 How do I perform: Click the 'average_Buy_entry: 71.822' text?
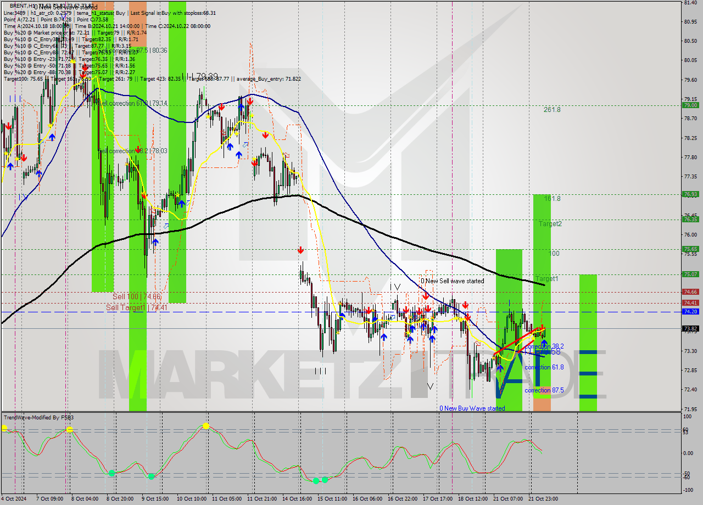[269, 79]
